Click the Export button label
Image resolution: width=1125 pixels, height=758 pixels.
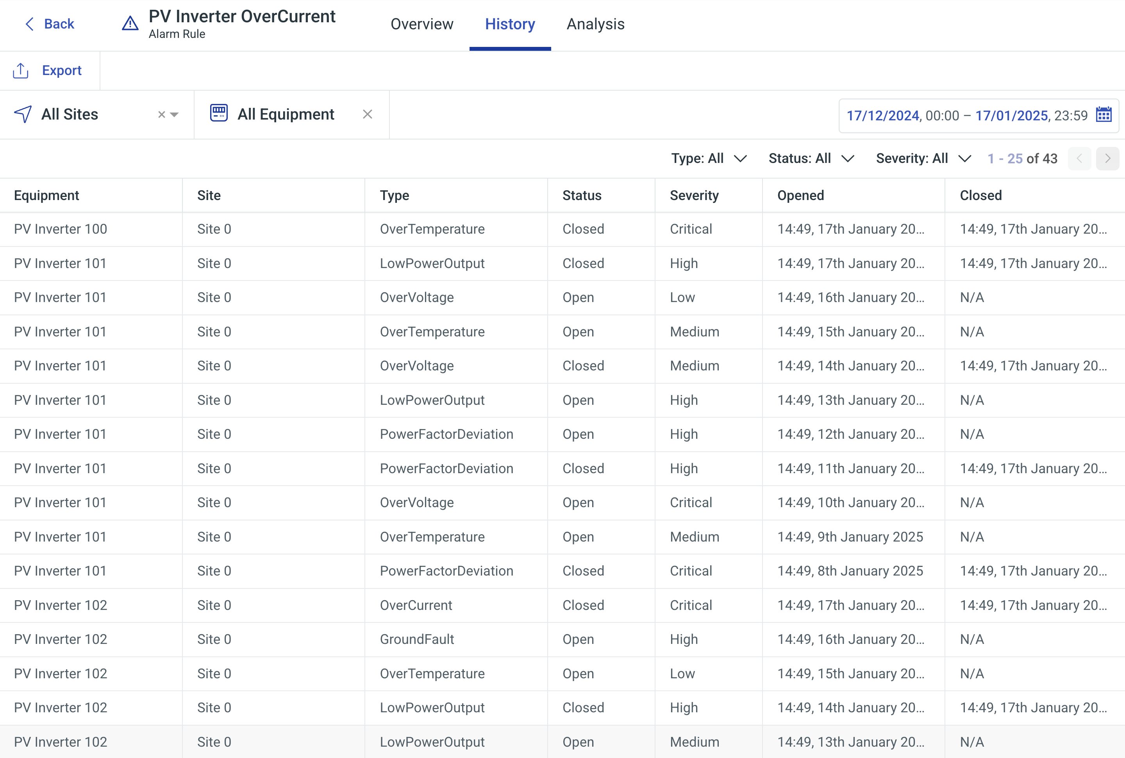(62, 71)
